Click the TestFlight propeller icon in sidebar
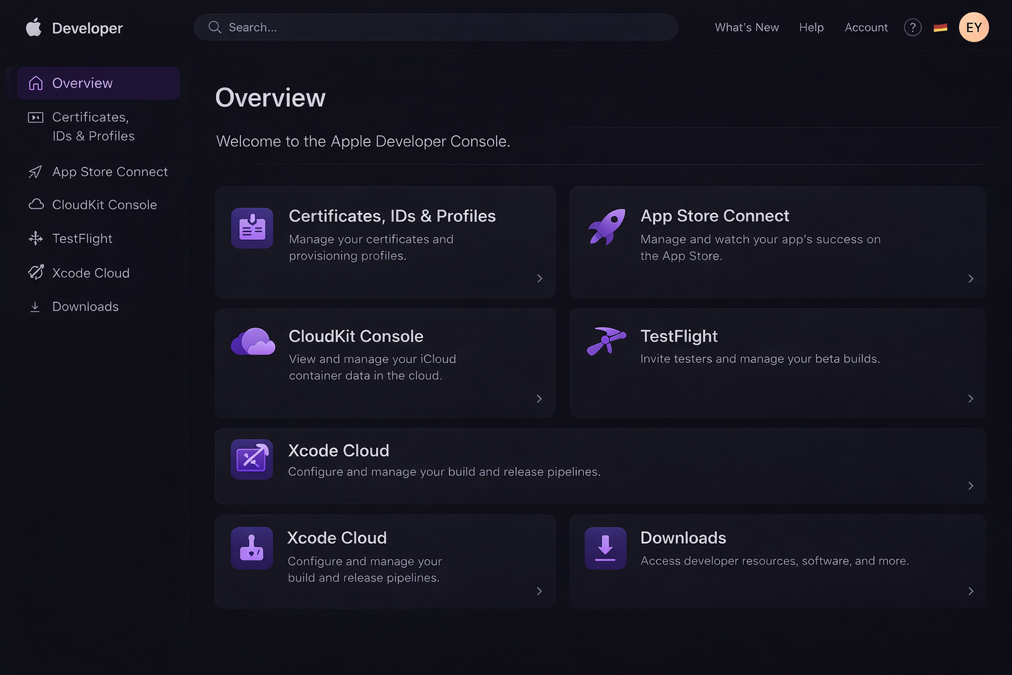The height and width of the screenshot is (675, 1012). click(36, 238)
